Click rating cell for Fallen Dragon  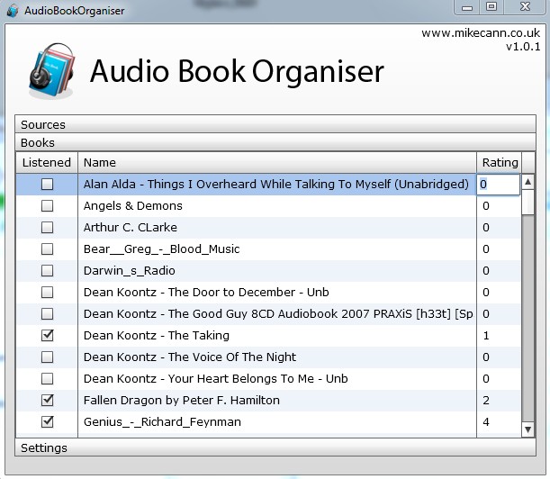[x=499, y=400]
